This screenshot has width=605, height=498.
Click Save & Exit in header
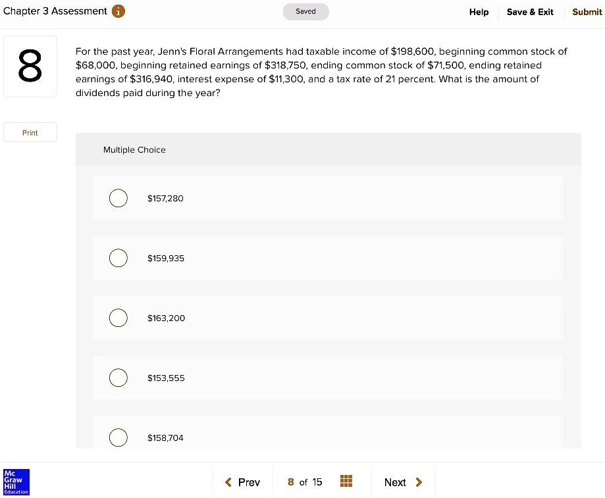[x=530, y=12]
